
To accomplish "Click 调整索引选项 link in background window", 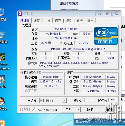I will (x=69, y=4).
